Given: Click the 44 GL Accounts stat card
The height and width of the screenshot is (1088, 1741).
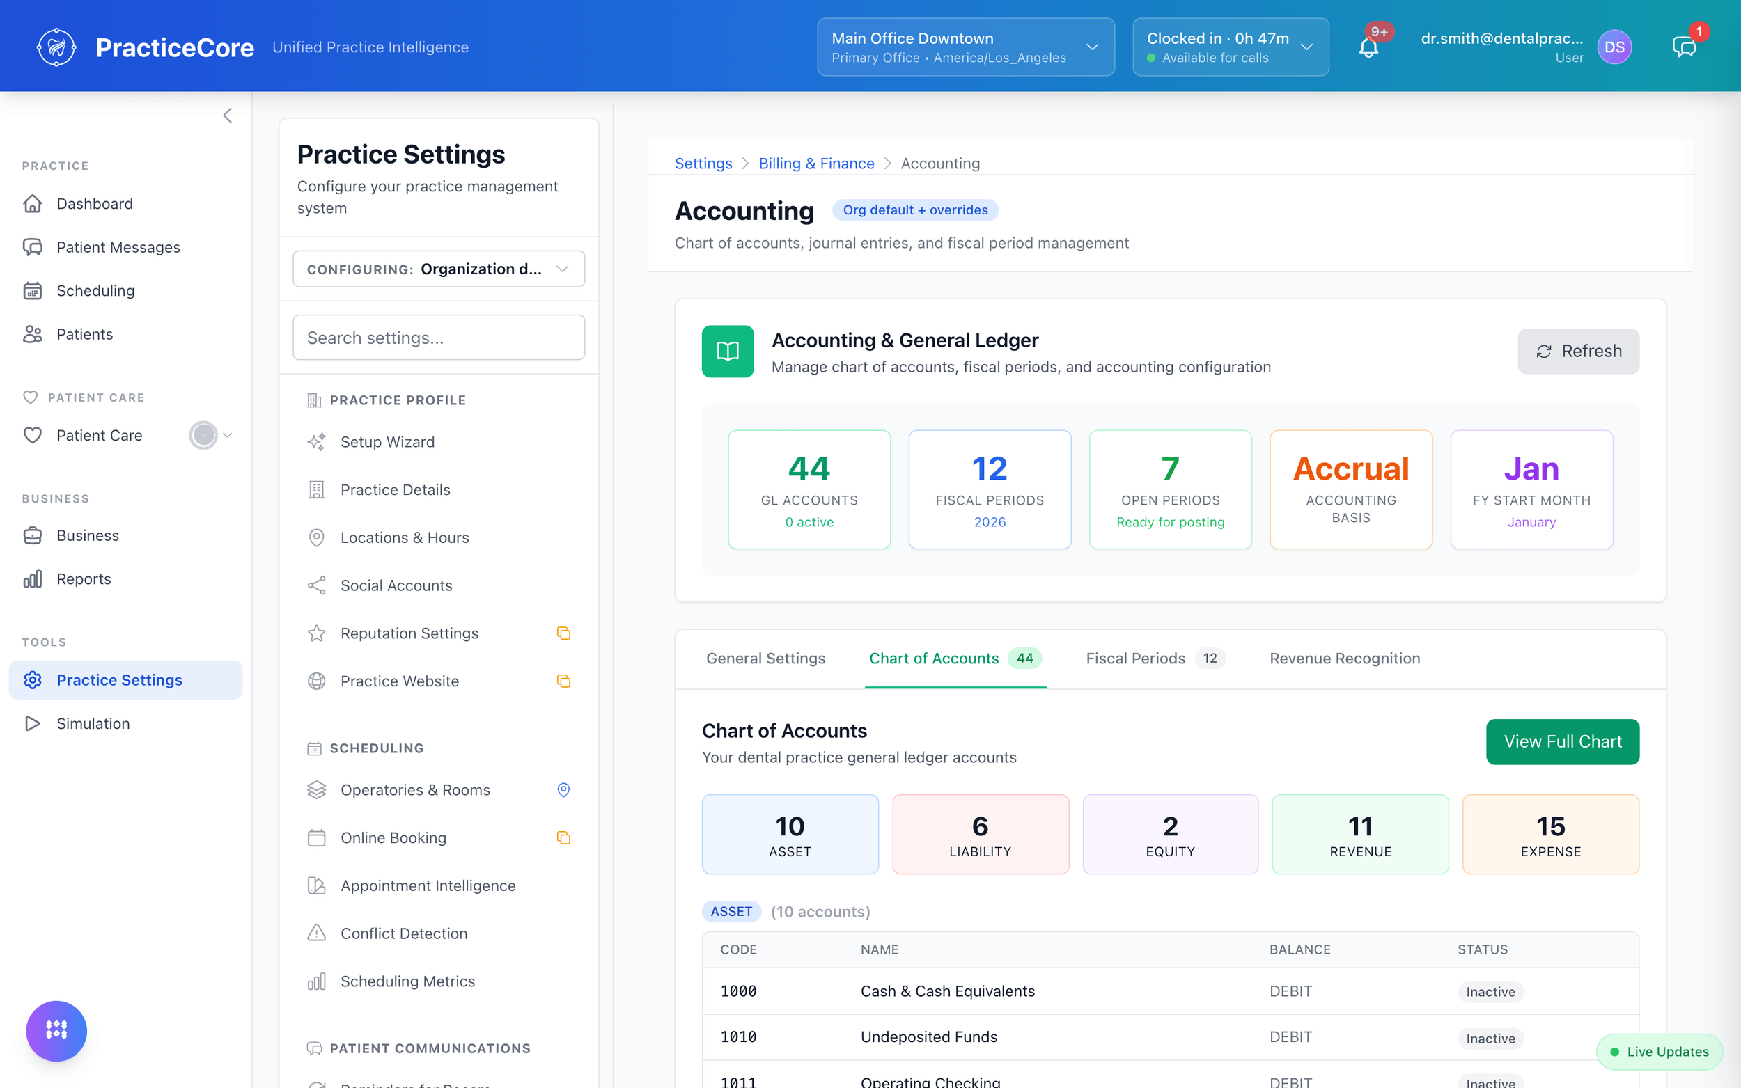Looking at the screenshot, I should click(x=809, y=489).
